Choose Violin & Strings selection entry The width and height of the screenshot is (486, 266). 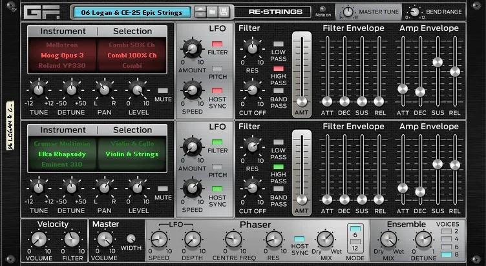132,154
